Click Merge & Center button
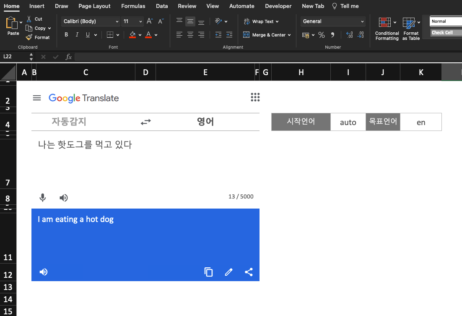Viewport: 462px width, 316px height. [267, 35]
